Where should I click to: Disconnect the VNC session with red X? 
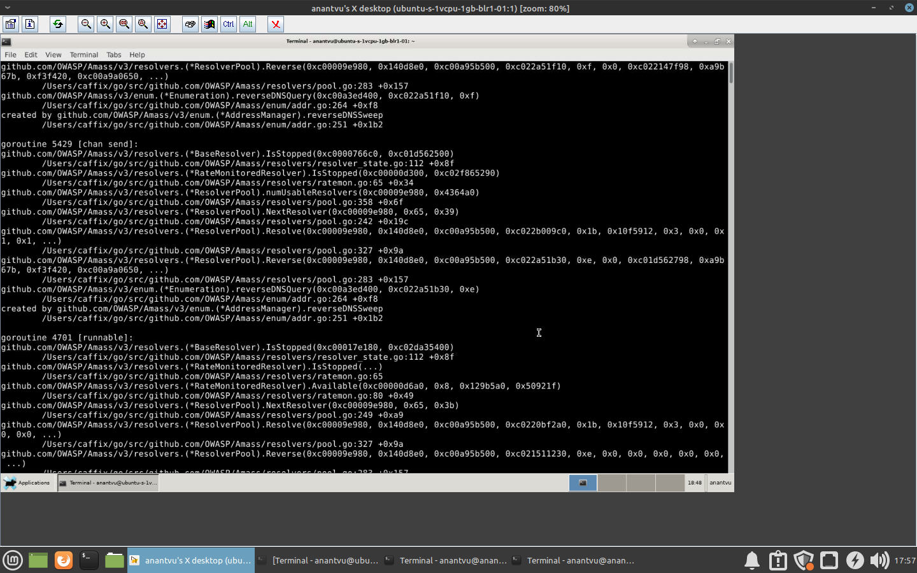pyautogui.click(x=275, y=24)
